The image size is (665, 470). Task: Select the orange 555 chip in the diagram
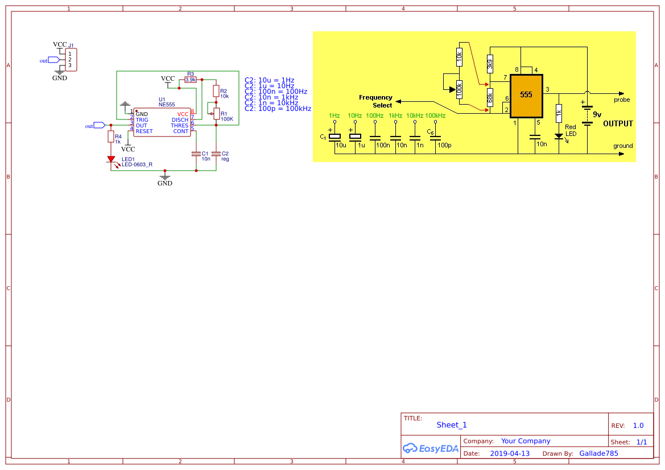[526, 95]
